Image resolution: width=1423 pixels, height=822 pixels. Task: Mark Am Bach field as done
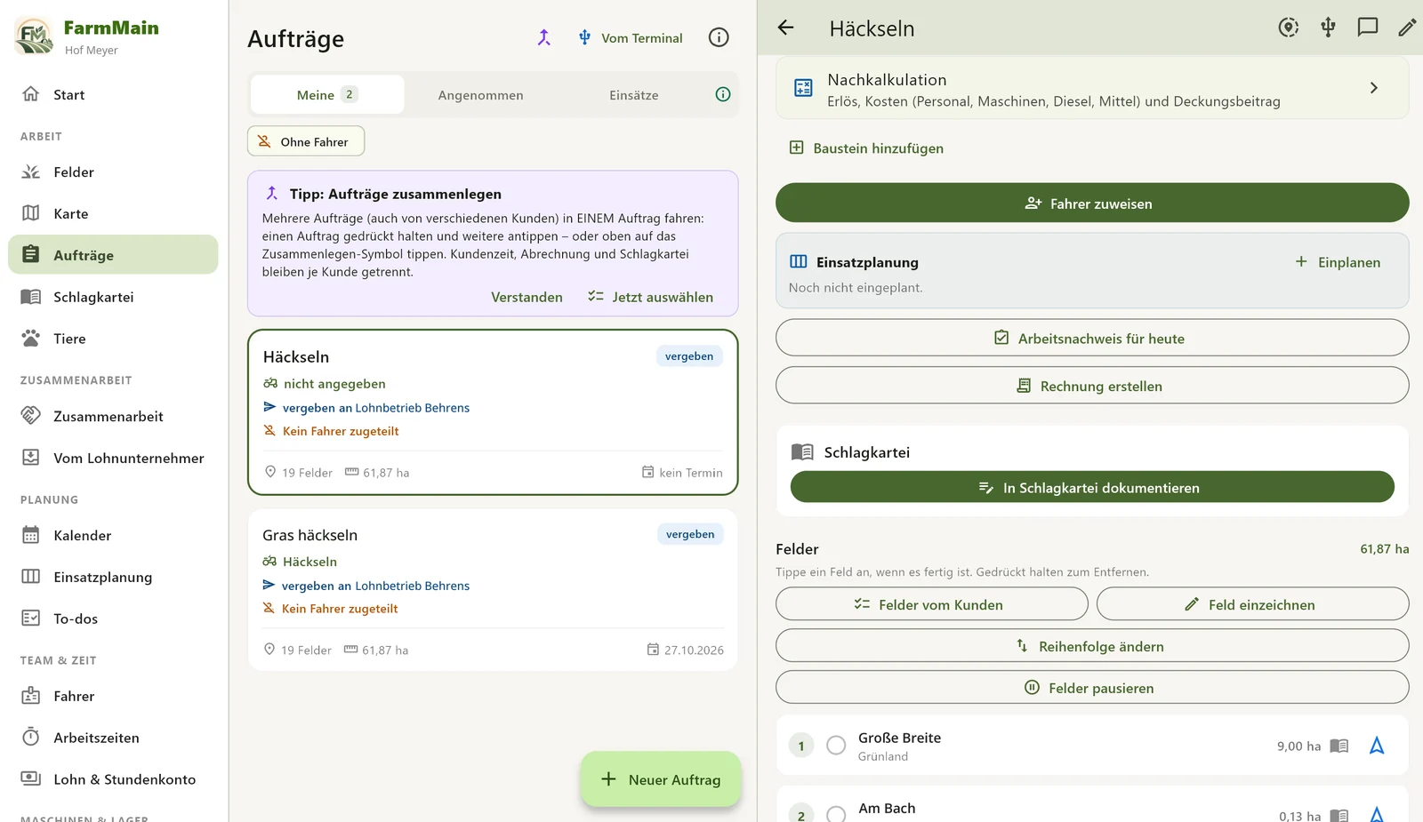click(836, 814)
